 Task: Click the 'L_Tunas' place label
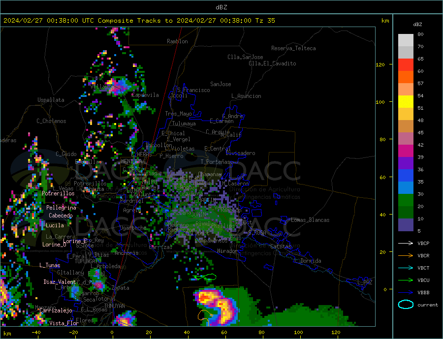coord(50,265)
